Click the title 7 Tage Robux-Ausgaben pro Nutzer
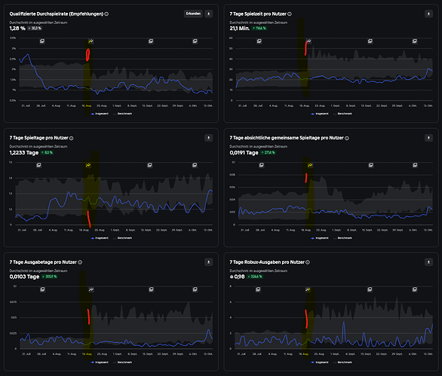This screenshot has width=442, height=376. click(267, 262)
